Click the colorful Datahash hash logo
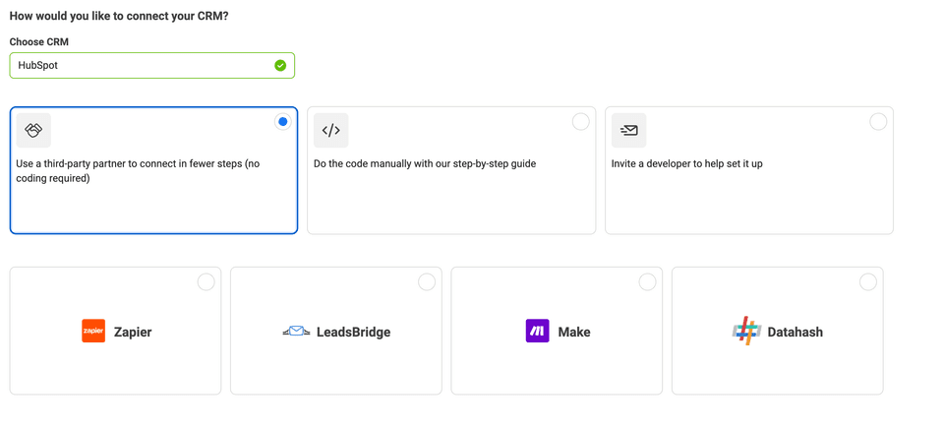The height and width of the screenshot is (429, 944). [x=746, y=331]
